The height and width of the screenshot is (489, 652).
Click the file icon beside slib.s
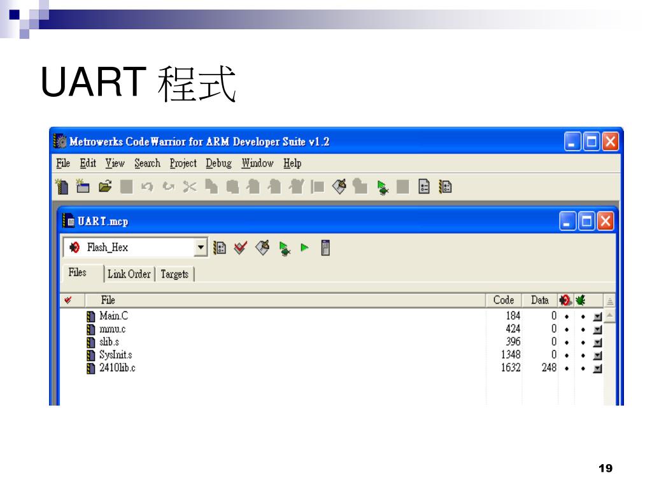point(90,342)
